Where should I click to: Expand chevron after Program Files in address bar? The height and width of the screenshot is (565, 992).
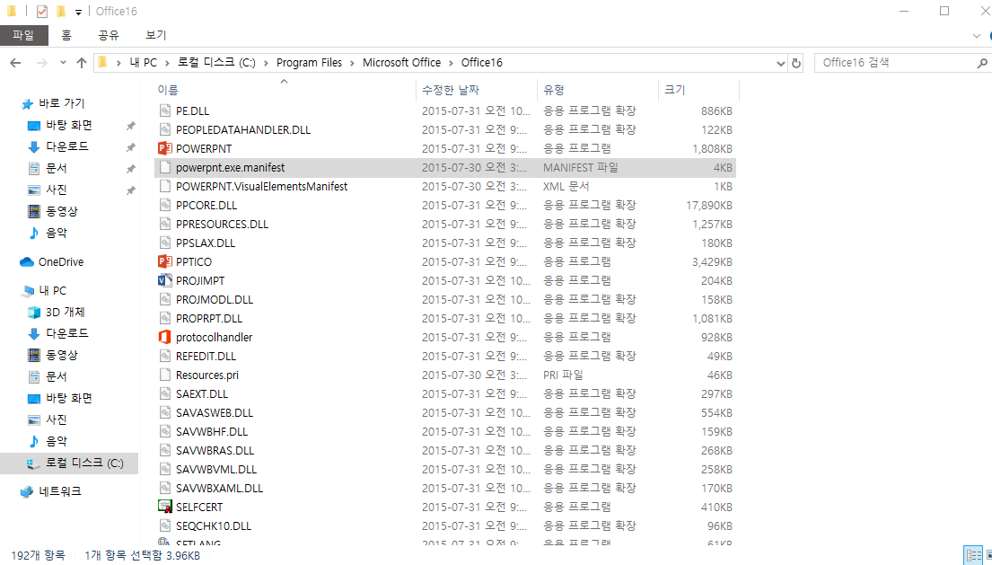(x=353, y=63)
